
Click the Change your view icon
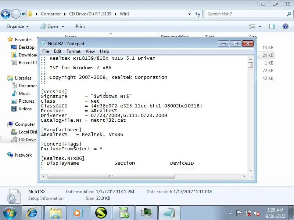click(x=252, y=26)
